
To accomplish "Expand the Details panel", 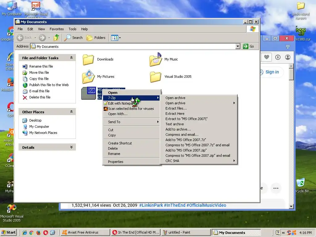I will (x=71, y=147).
